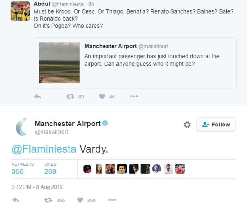
Task: Retweet the Vardy tweet
Action: coord(48,200)
